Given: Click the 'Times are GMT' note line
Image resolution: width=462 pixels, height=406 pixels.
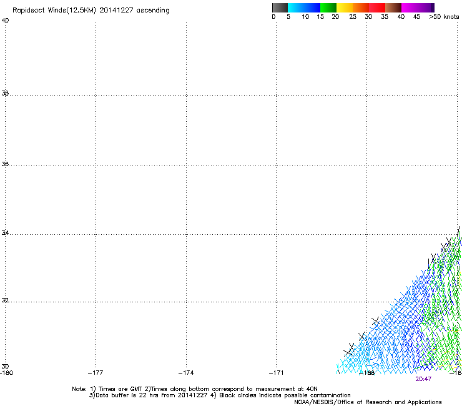Looking at the screenshot, I should [x=195, y=389].
